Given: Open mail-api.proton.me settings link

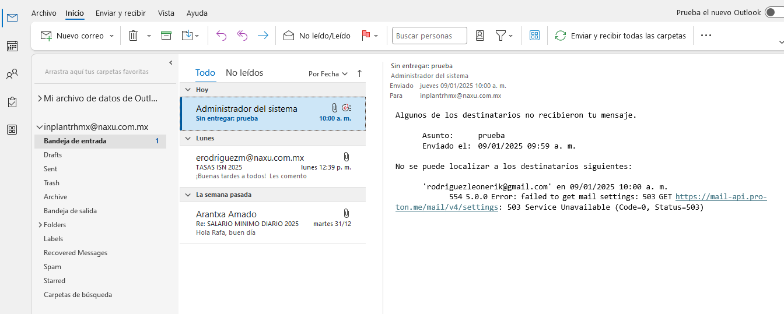Looking at the screenshot, I should [x=581, y=202].
